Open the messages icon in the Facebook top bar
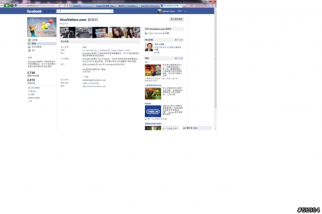This screenshot has width=322, height=214. tap(49, 11)
